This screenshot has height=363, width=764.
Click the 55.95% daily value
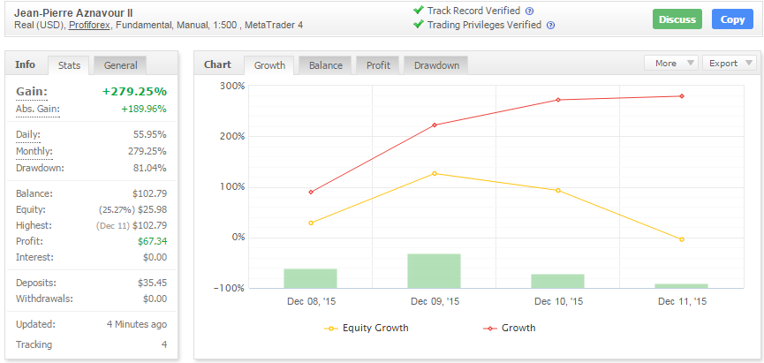point(150,135)
